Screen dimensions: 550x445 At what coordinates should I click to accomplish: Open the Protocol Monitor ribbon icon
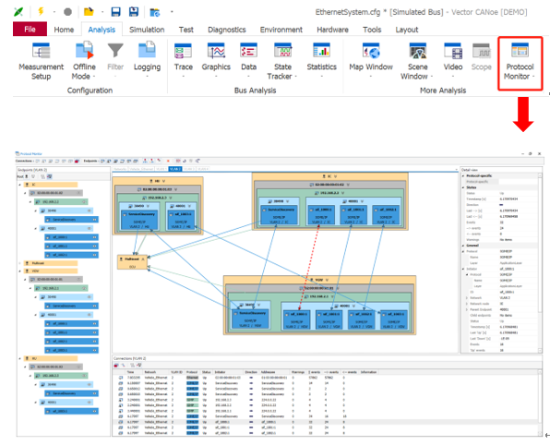[520, 51]
